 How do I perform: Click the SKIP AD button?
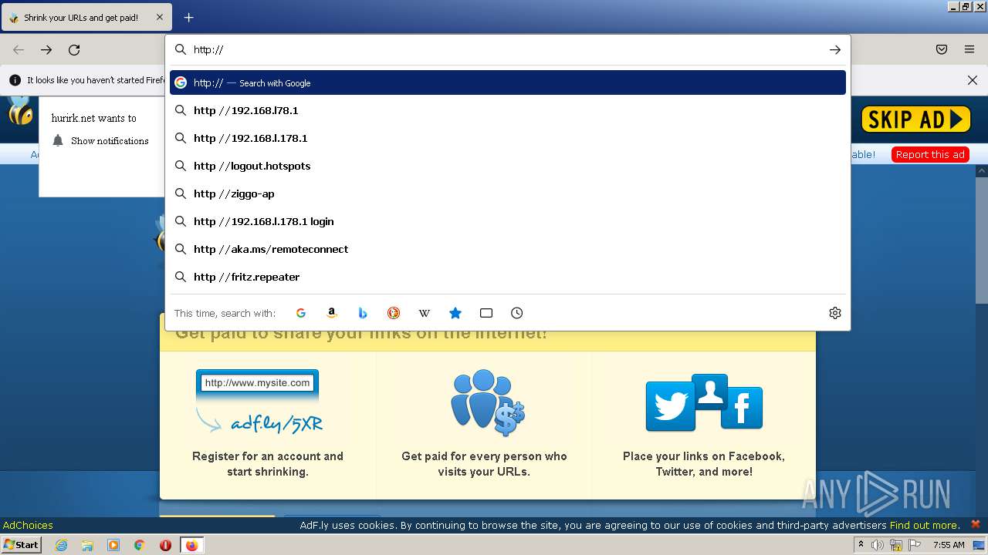click(915, 119)
